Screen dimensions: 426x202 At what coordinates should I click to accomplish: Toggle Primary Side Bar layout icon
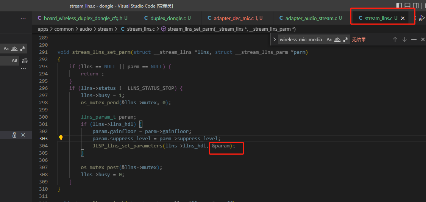click(399, 5)
